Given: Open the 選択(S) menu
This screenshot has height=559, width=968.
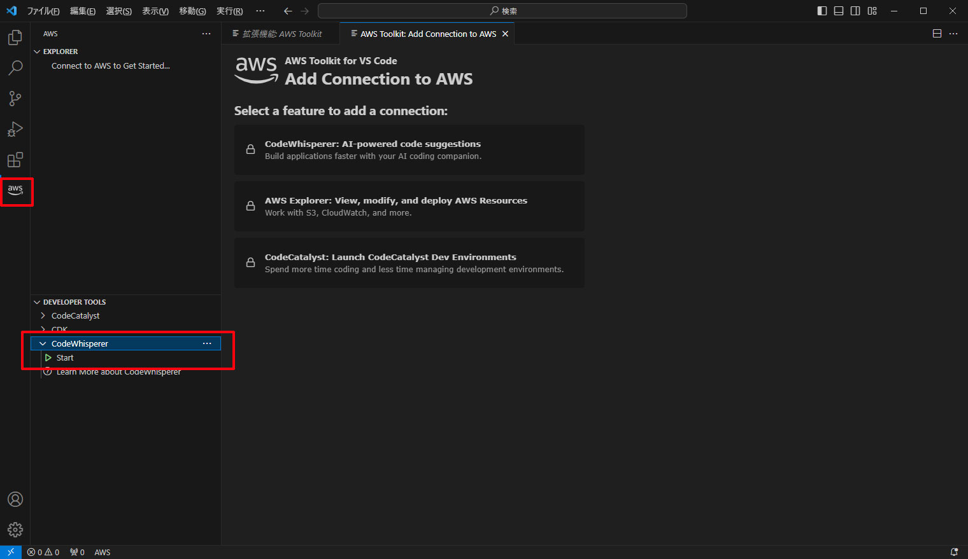Looking at the screenshot, I should [119, 11].
